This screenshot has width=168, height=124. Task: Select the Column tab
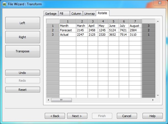point(76,13)
